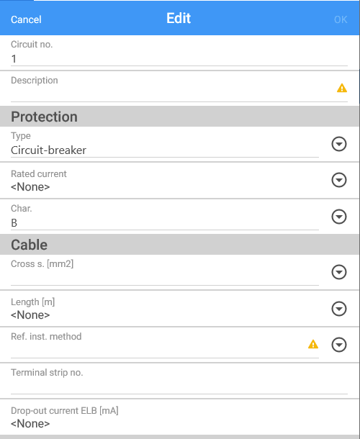Expand the Ref. inst. method dropdown arrow
This screenshot has width=360, height=439.
(x=339, y=345)
